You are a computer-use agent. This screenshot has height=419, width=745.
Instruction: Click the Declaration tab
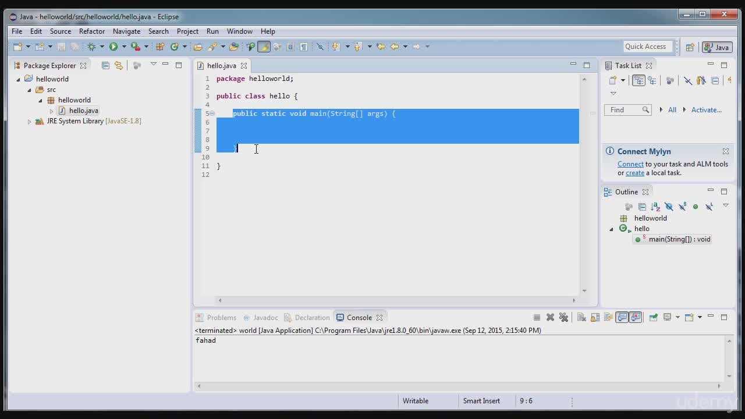click(x=307, y=317)
